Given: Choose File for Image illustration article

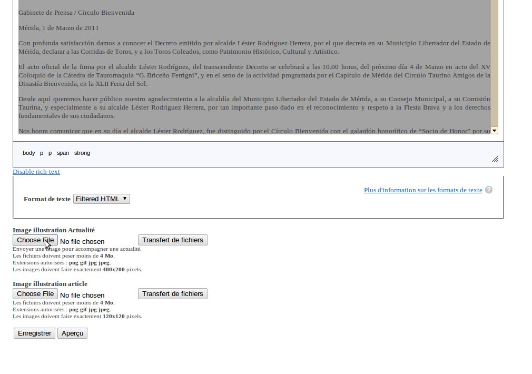Looking at the screenshot, I should click(x=35, y=294).
